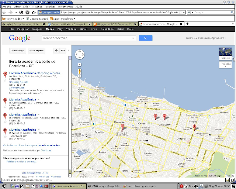
Task: Open the URL bar history dropdown
Action: pyautogui.click(x=184, y=12)
